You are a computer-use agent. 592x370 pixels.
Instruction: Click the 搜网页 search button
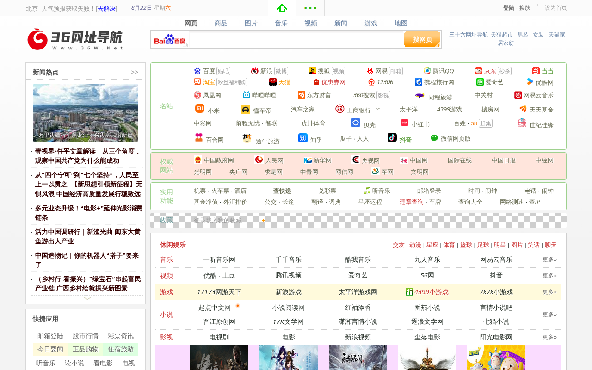coord(422,39)
